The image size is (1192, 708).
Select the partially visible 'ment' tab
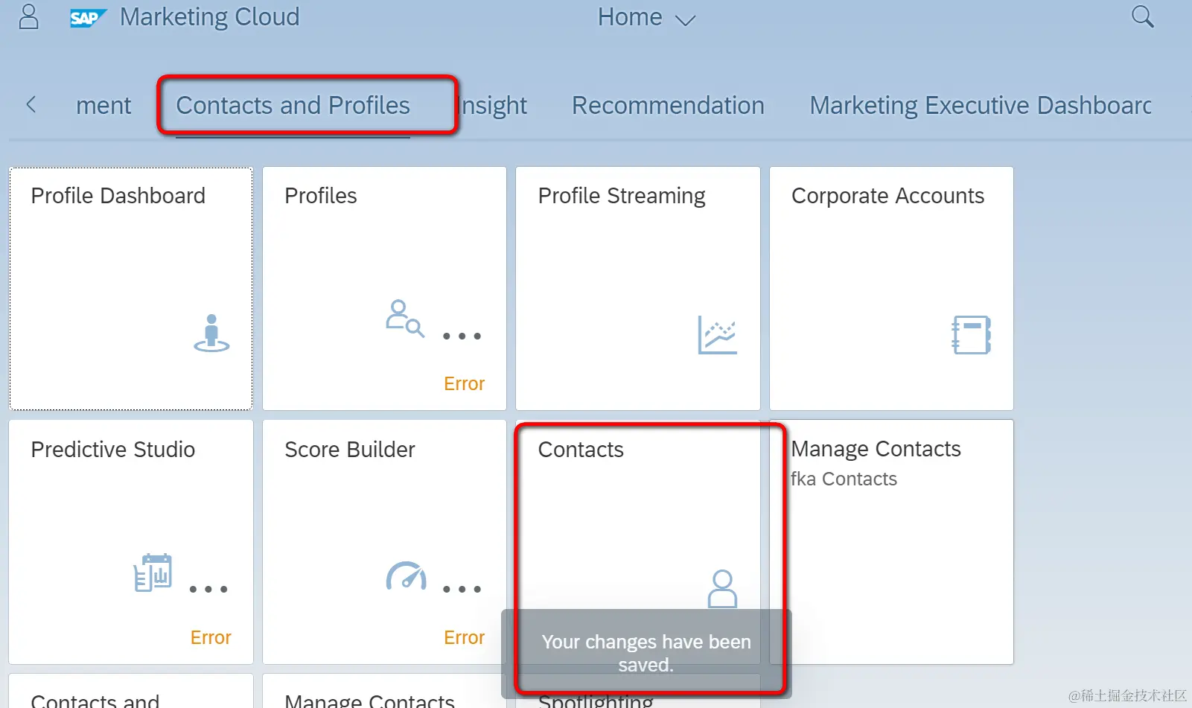(103, 106)
